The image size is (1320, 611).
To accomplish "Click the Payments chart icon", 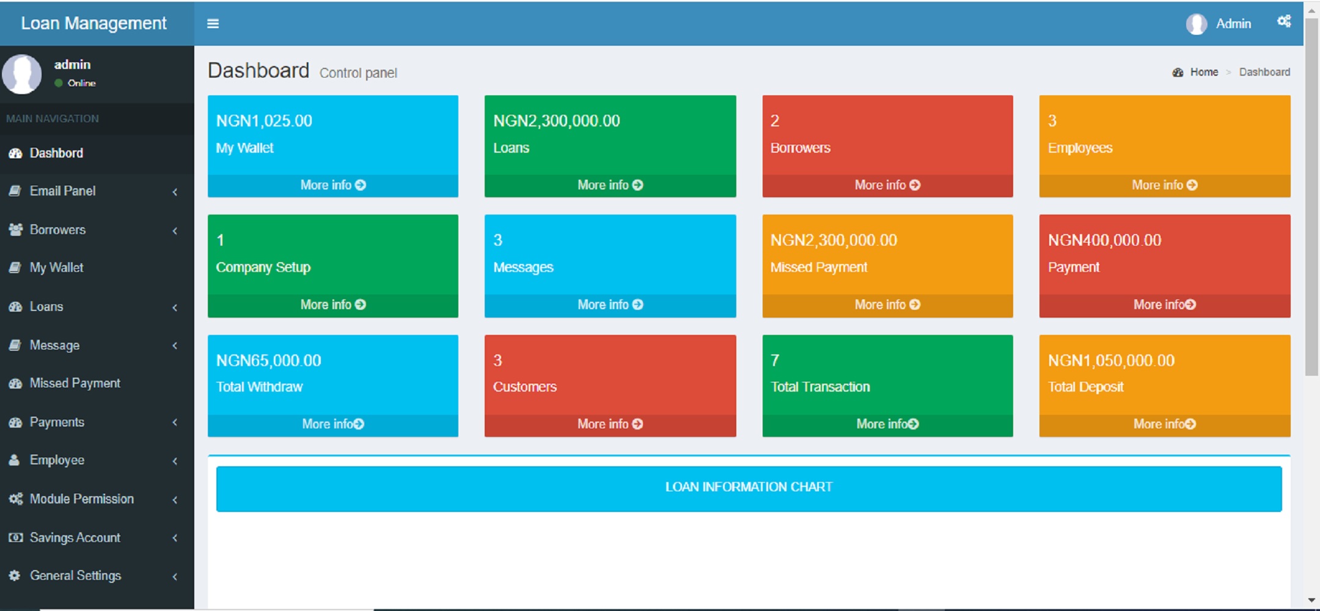I will pos(15,422).
